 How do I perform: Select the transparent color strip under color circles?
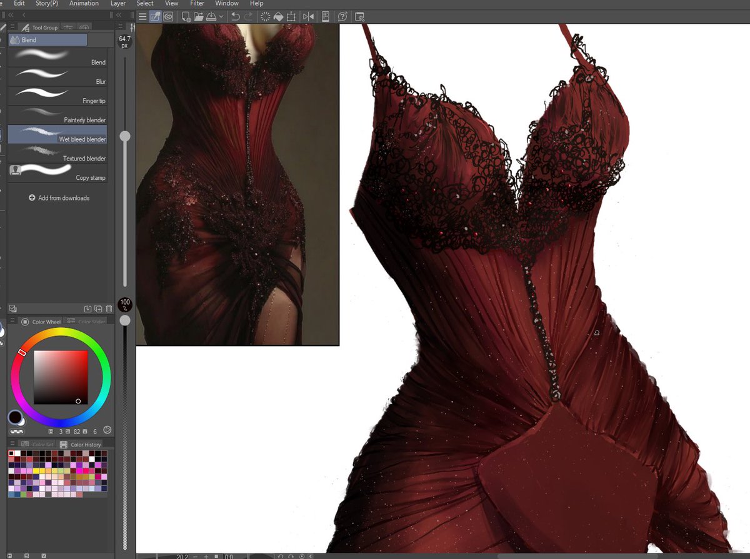(16, 431)
